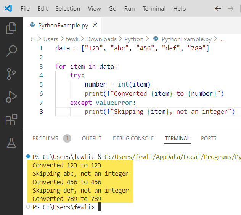This screenshot has width=241, height=215.
Task: Click the VS Code logo icon
Action: [x=8, y=8]
